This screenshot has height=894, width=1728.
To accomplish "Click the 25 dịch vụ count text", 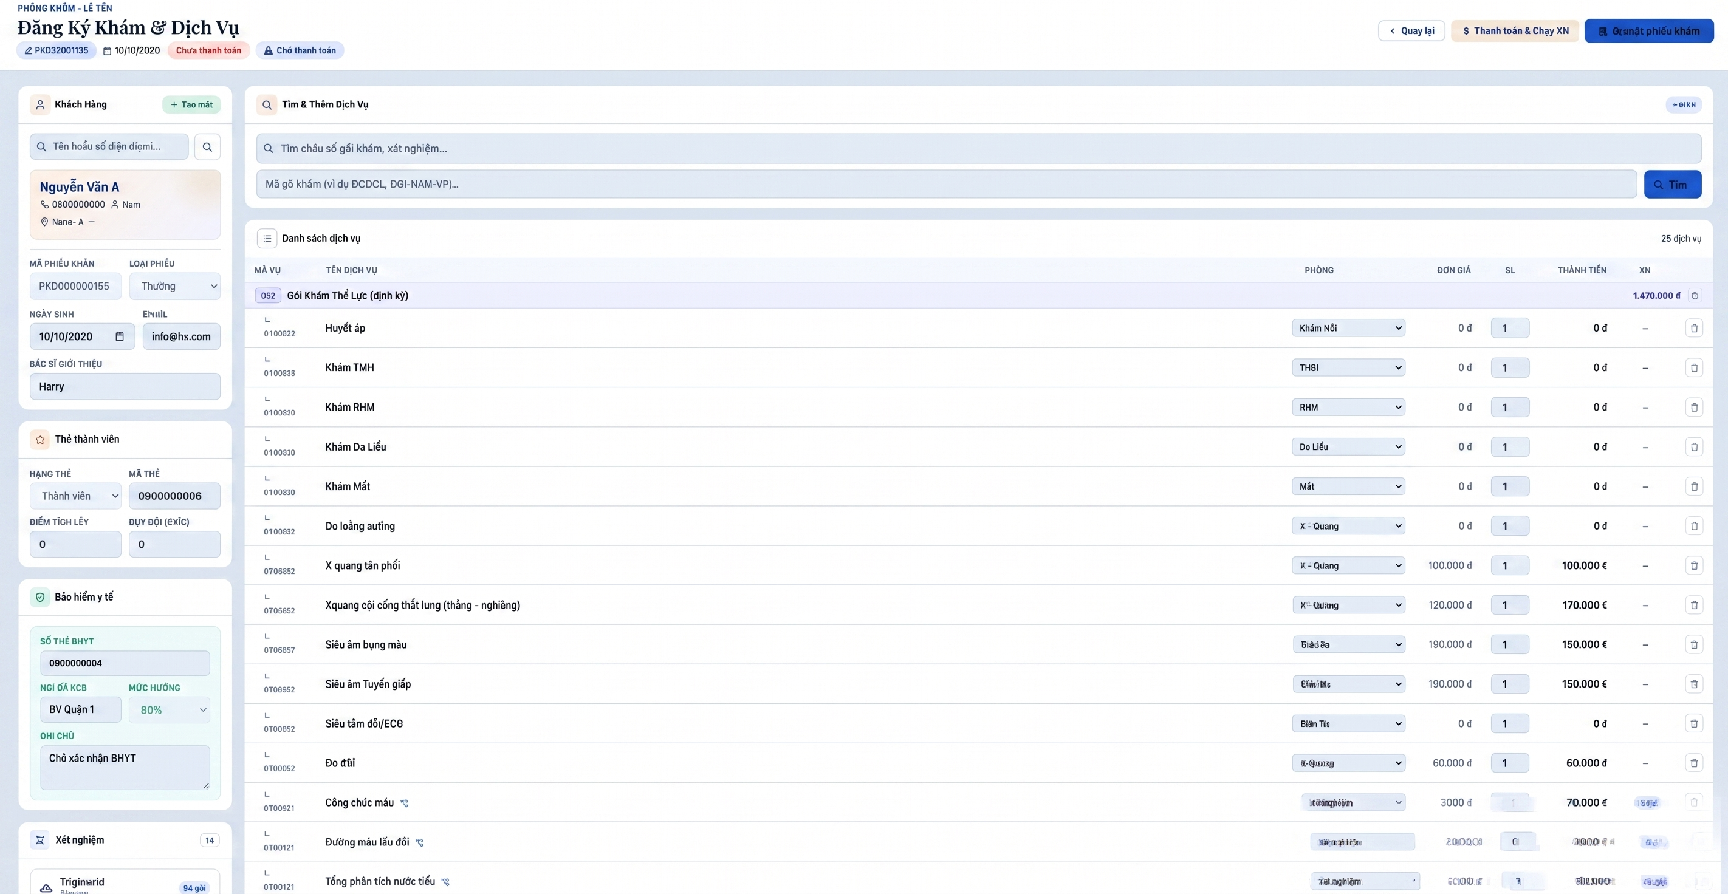I will [x=1681, y=239].
